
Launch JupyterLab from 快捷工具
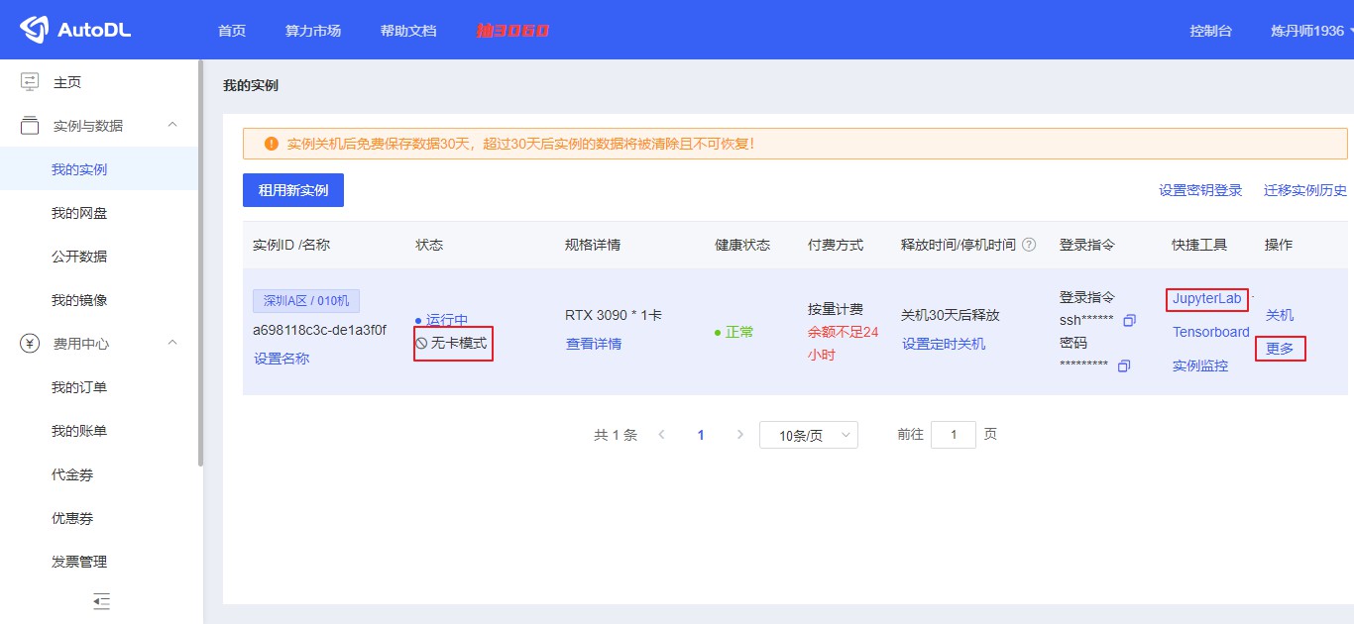click(x=1205, y=297)
